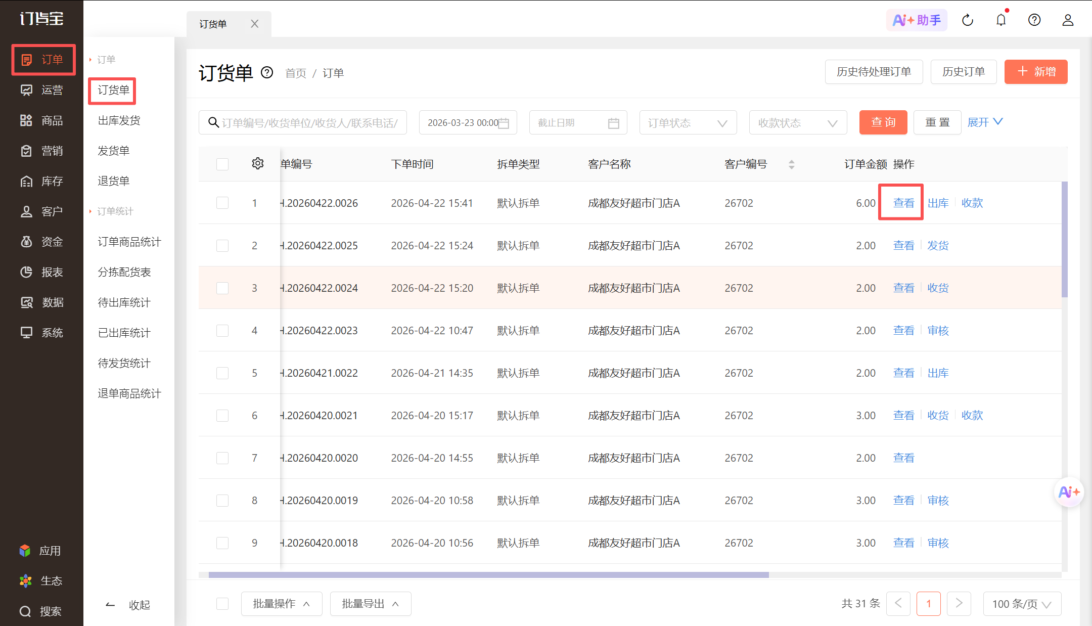The height and width of the screenshot is (626, 1092).
Task: Open the 订单状态 dropdown
Action: click(688, 122)
